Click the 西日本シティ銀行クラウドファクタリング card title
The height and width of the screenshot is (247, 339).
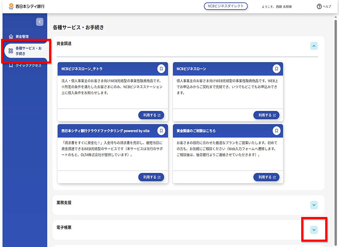105,131
